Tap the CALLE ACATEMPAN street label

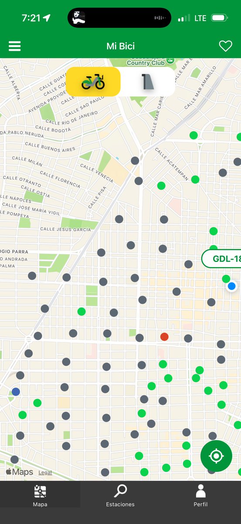[x=172, y=164]
